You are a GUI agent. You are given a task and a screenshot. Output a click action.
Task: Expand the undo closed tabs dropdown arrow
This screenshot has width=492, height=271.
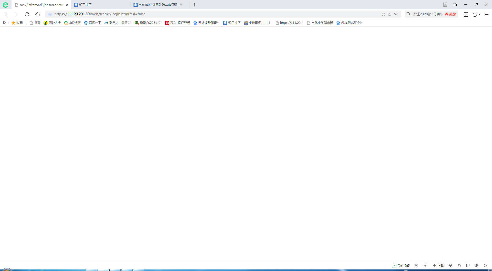pos(479,14)
